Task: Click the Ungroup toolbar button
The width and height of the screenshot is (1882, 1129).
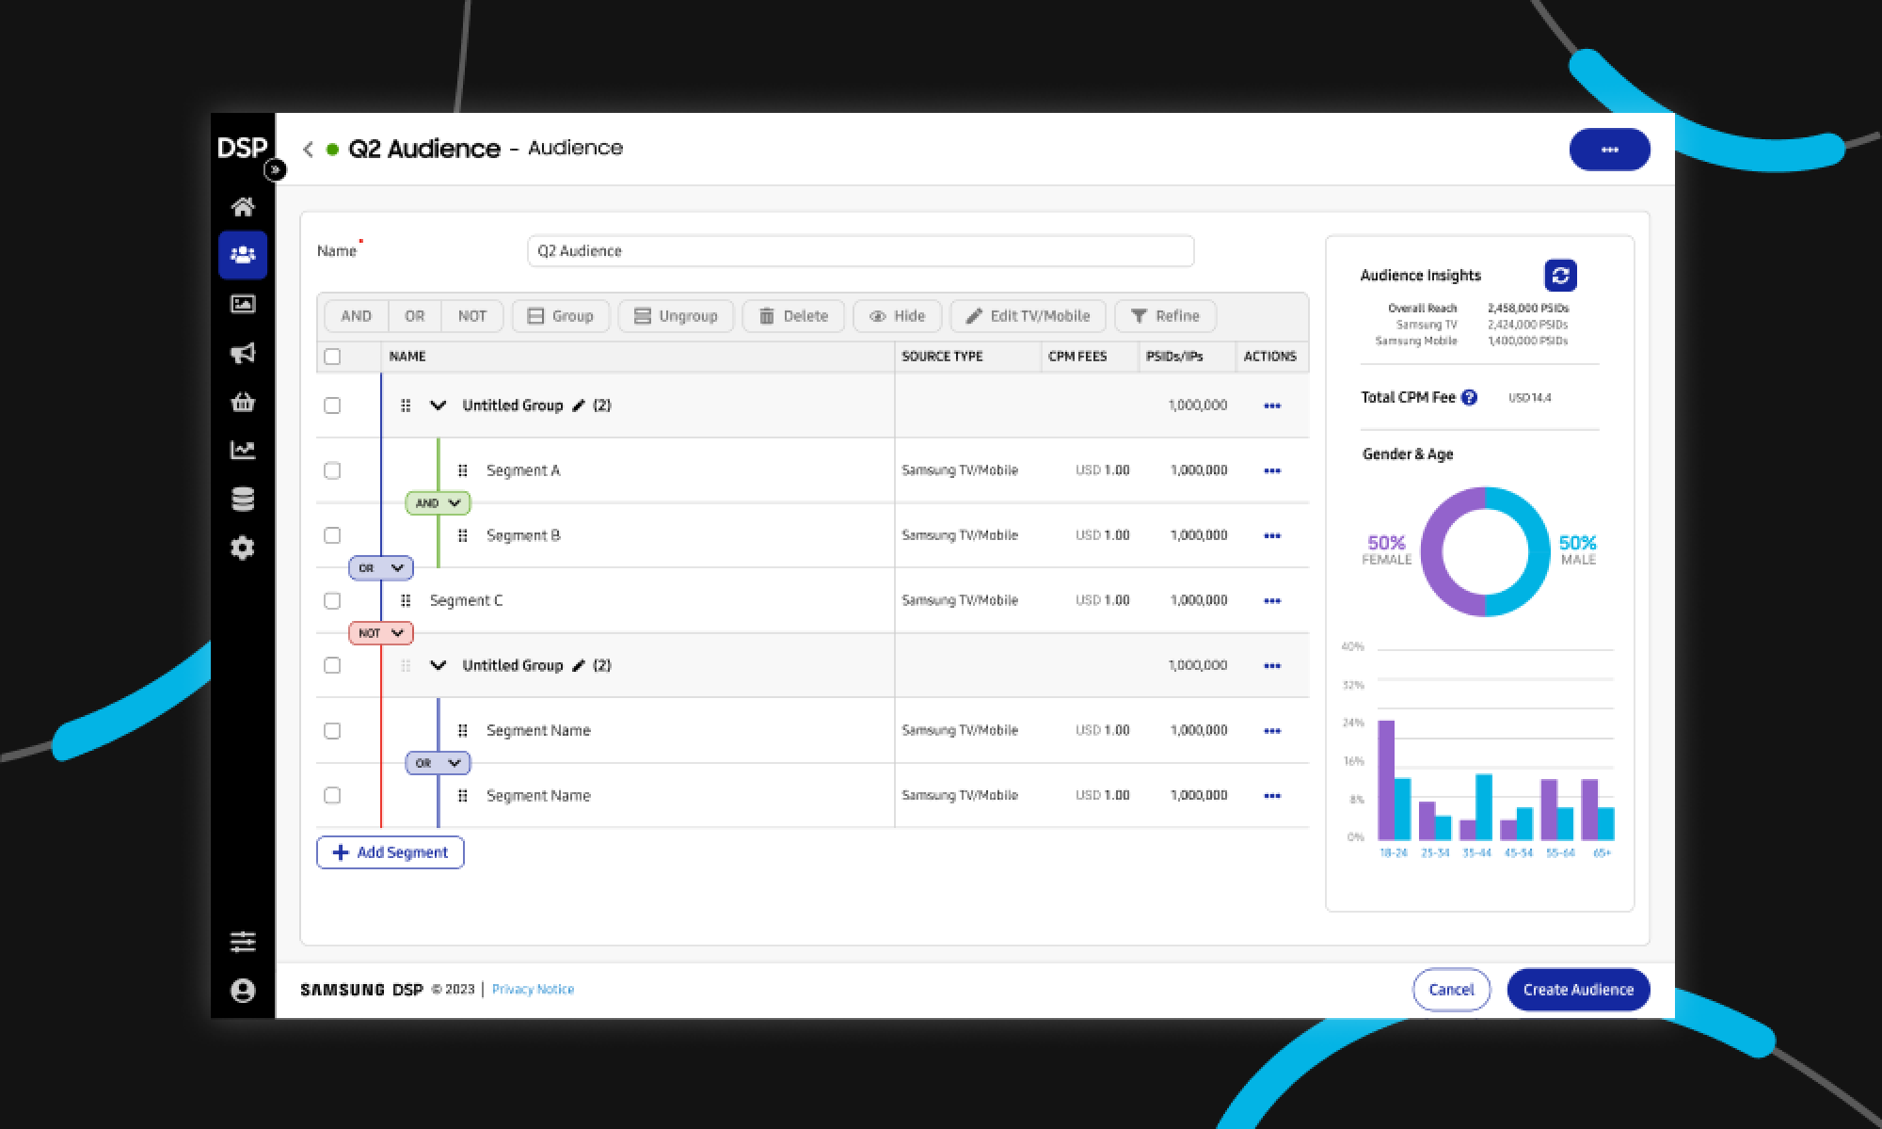Action: pos(676,316)
